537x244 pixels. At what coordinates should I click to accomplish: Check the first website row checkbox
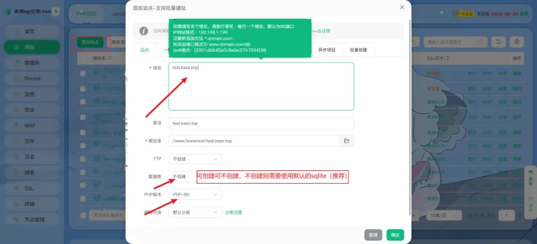click(83, 73)
